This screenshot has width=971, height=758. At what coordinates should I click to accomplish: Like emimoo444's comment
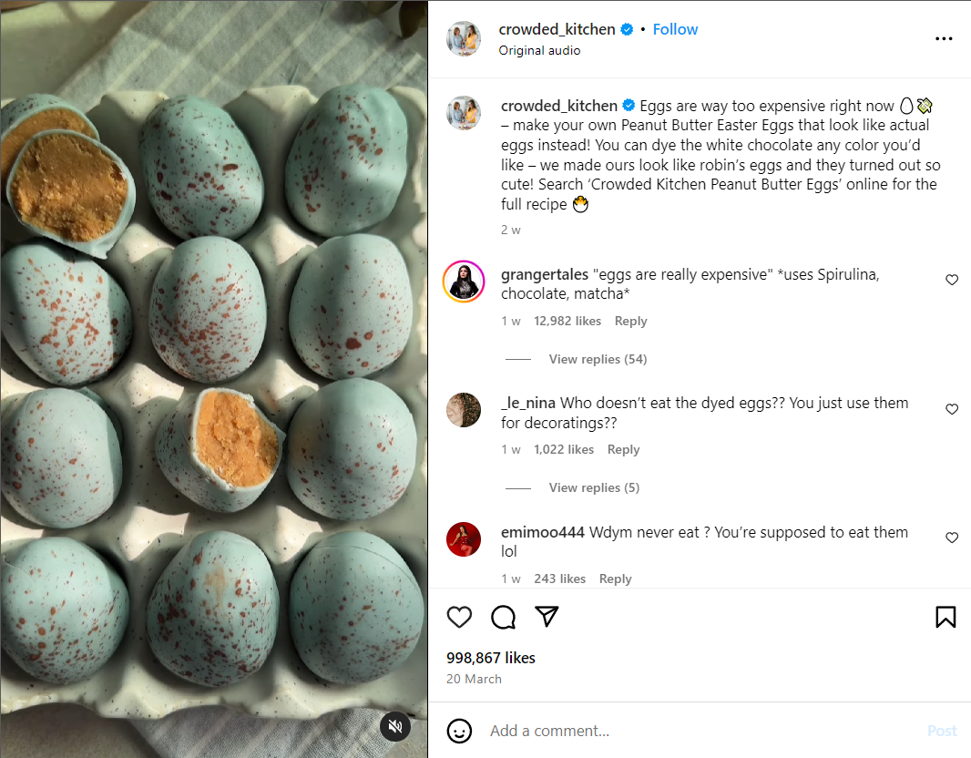[952, 538]
